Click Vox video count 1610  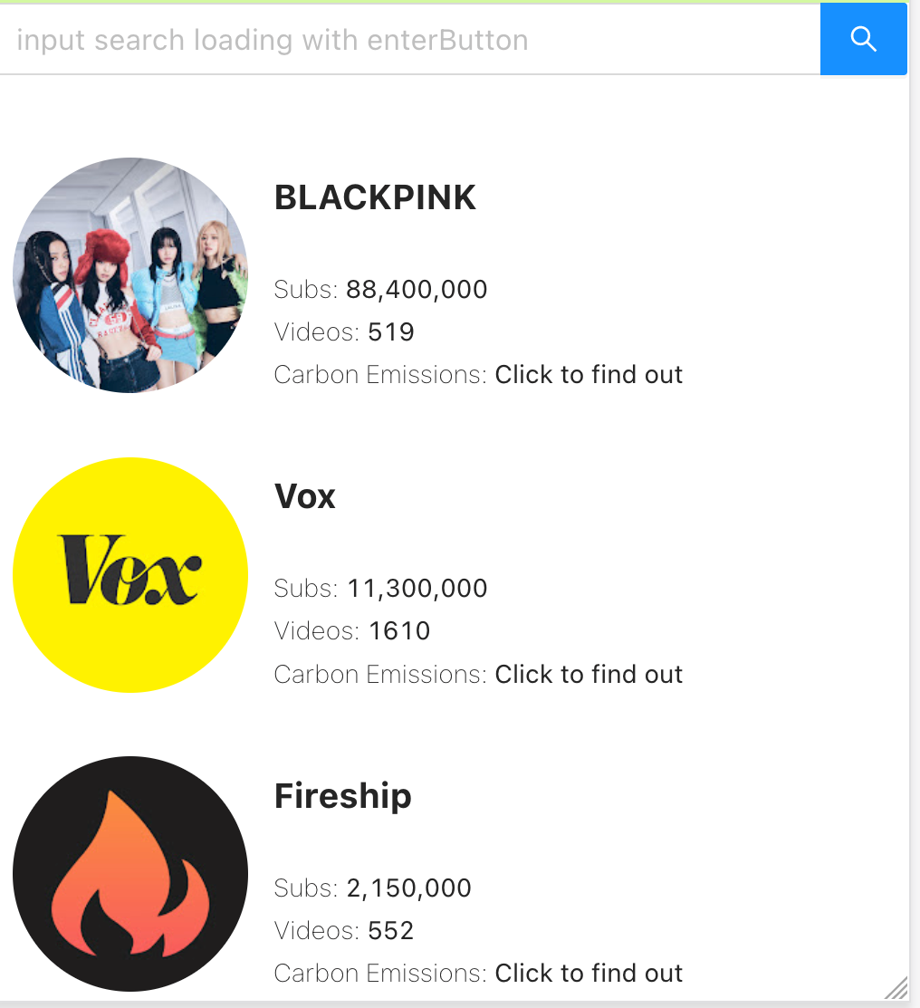(399, 630)
